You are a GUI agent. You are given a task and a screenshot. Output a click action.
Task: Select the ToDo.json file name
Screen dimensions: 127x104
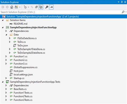[x=23, y=46]
